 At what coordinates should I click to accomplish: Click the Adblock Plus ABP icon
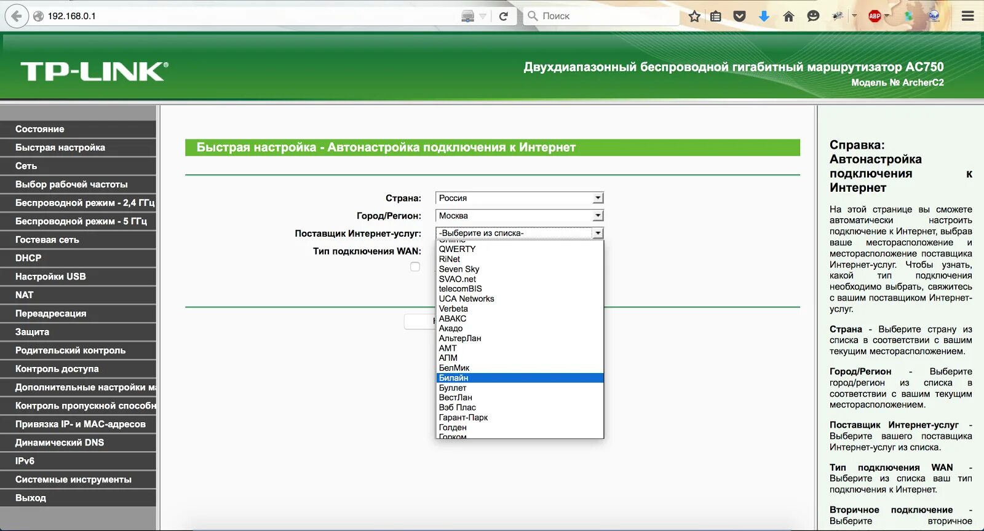875,16
